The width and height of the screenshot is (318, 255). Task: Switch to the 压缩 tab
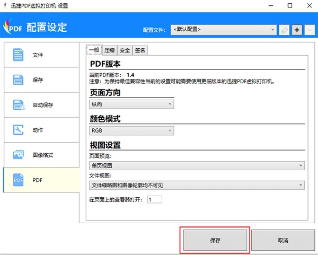(110, 50)
